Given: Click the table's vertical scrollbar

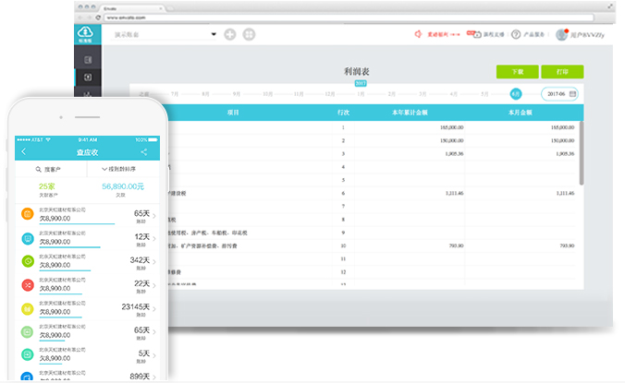Looking at the screenshot, I should pos(581,148).
